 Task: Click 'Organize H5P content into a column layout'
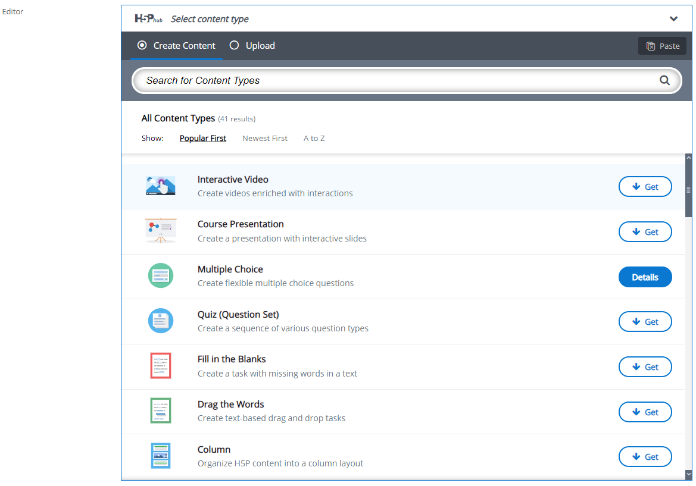[x=280, y=463]
